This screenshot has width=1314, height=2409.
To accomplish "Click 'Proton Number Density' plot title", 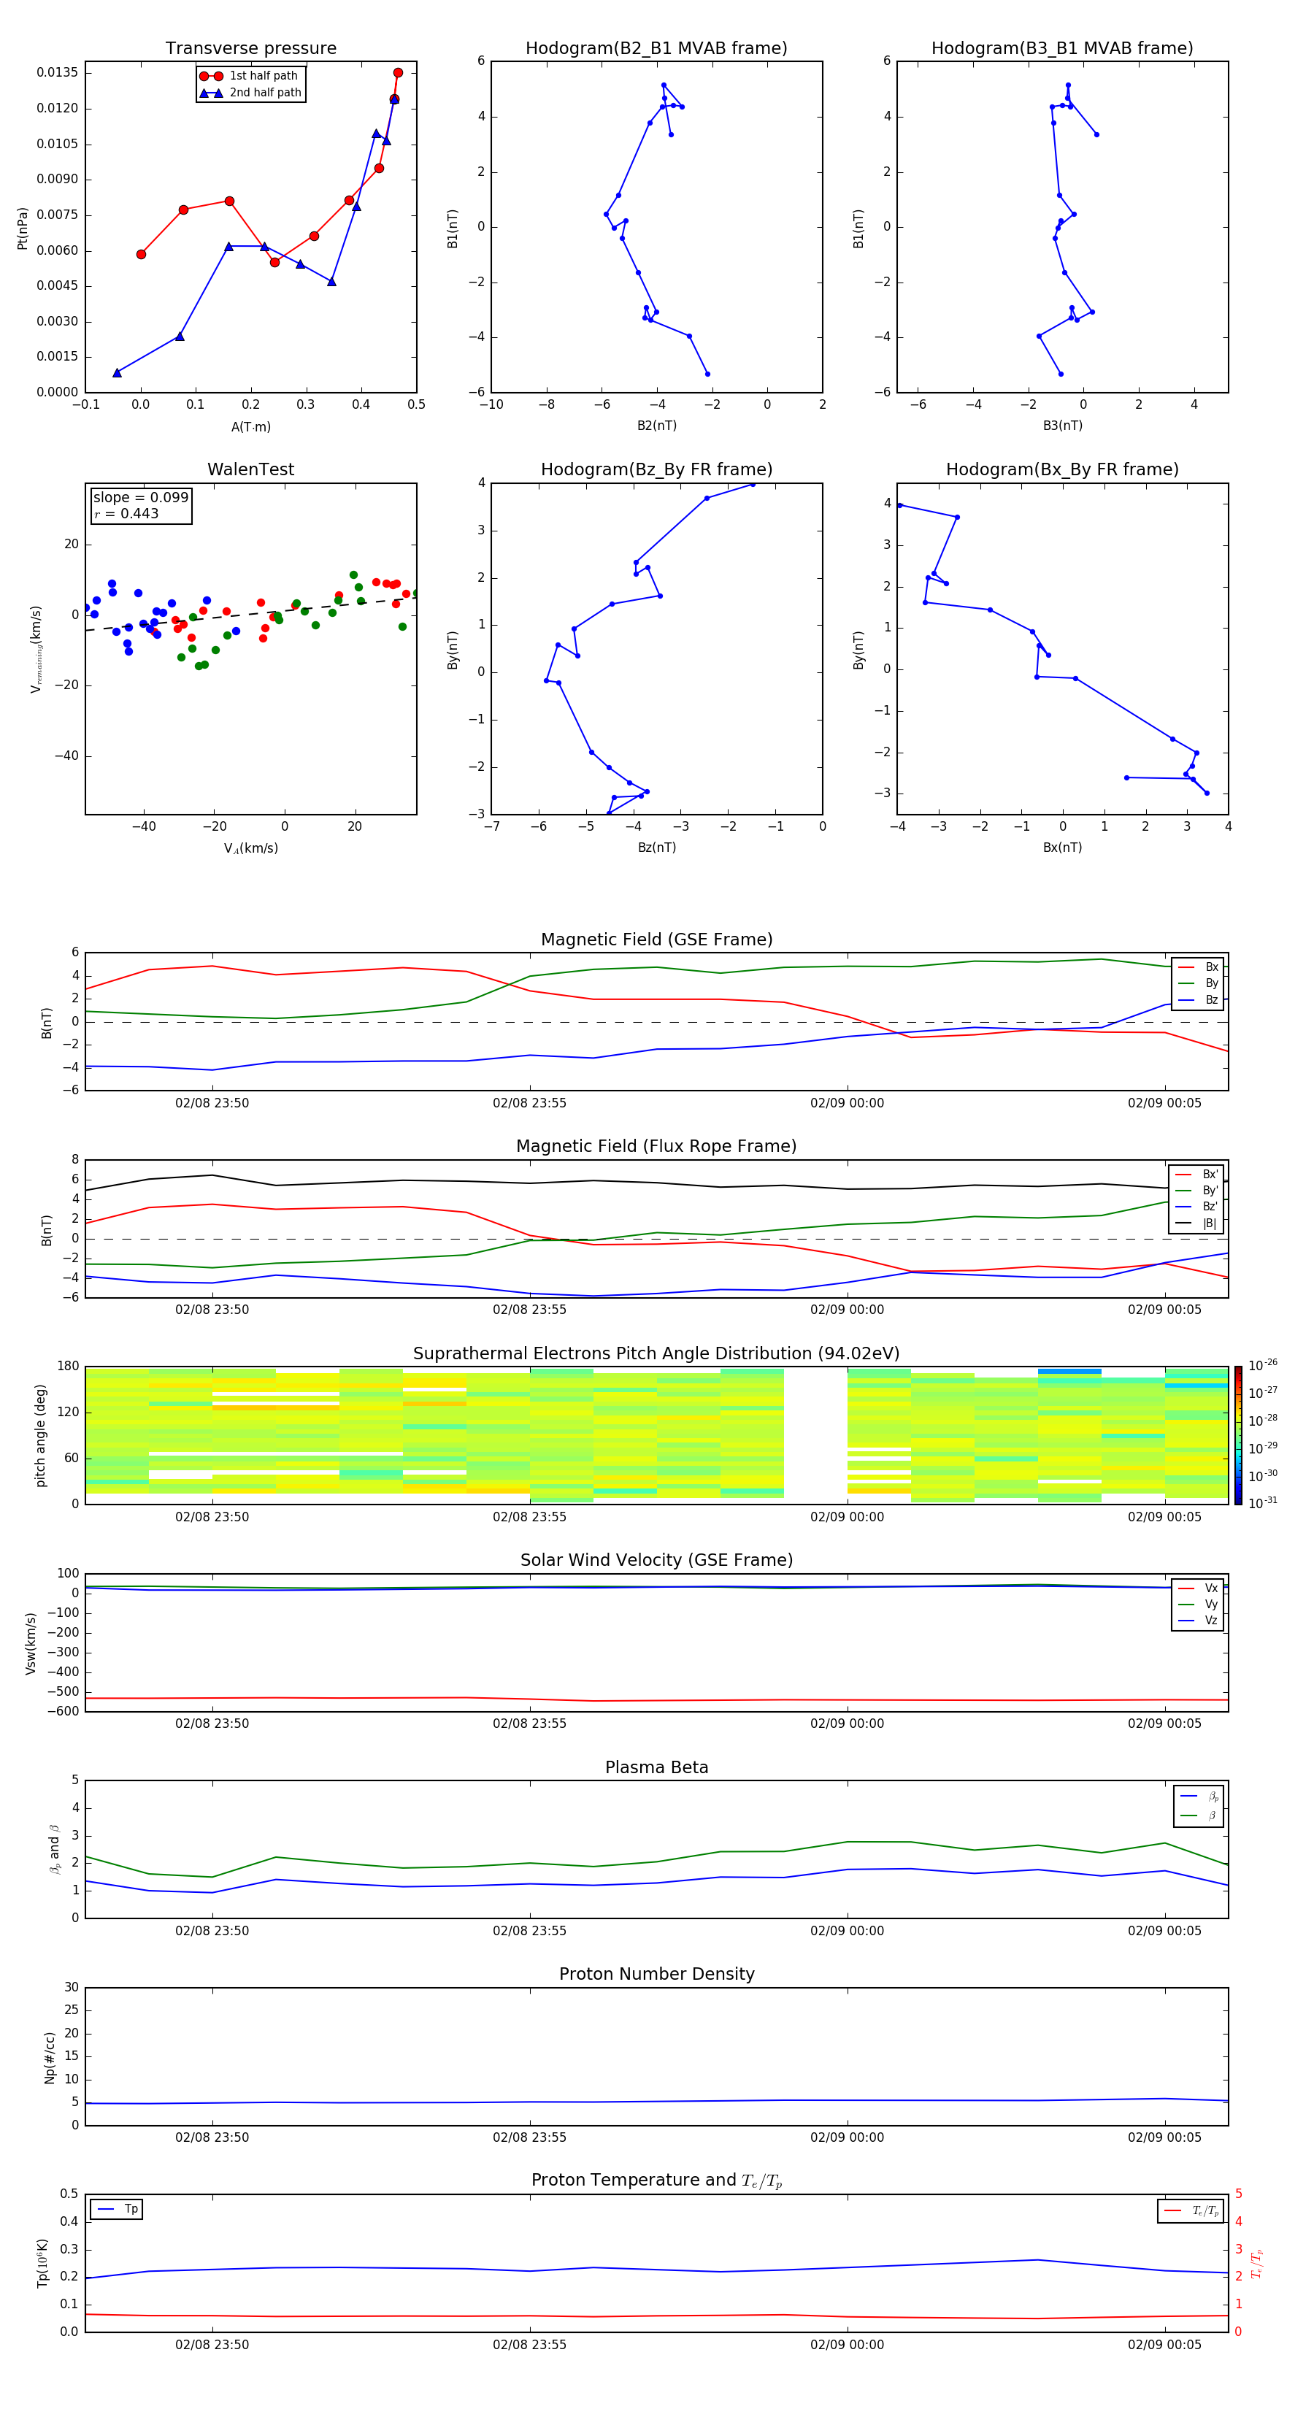I will pos(656,1974).
